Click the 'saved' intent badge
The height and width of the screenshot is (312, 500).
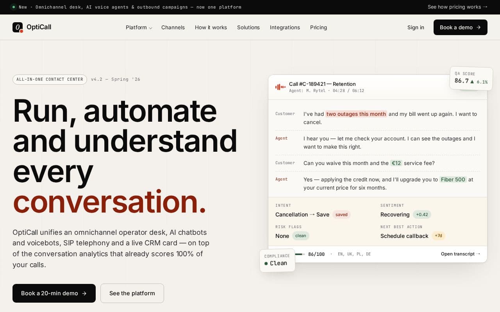pos(341,214)
